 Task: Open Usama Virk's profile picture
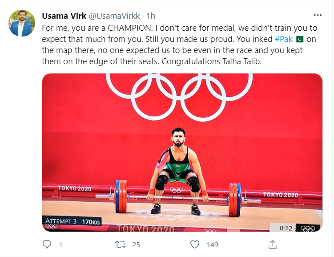coord(22,23)
